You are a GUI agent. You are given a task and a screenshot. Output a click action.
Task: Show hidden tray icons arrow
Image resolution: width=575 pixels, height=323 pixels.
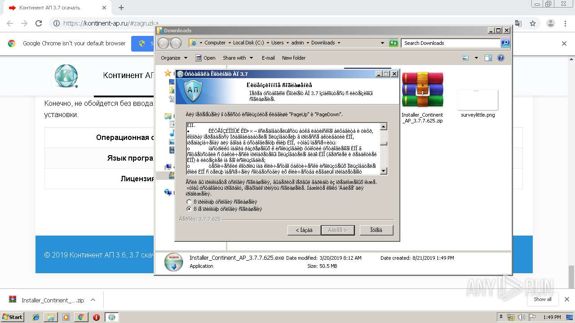(x=502, y=317)
